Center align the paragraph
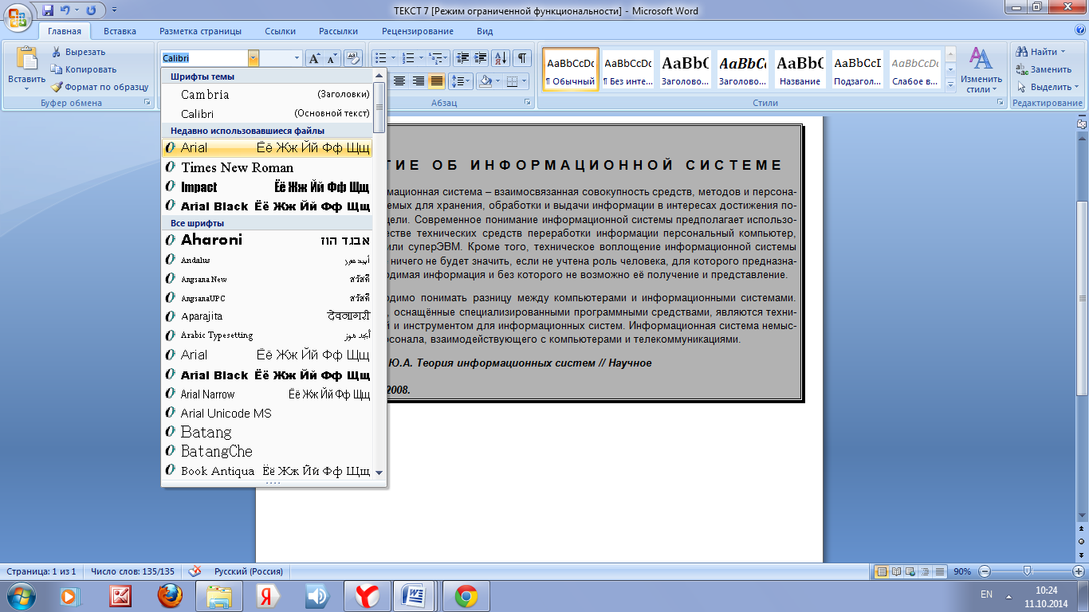The height and width of the screenshot is (612, 1089). point(399,81)
